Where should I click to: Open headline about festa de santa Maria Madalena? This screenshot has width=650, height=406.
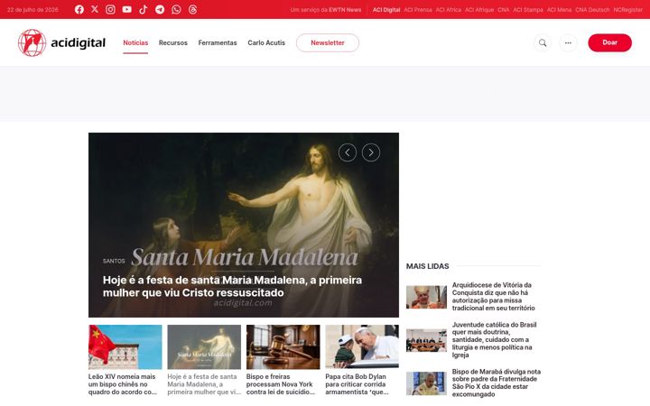click(x=232, y=286)
